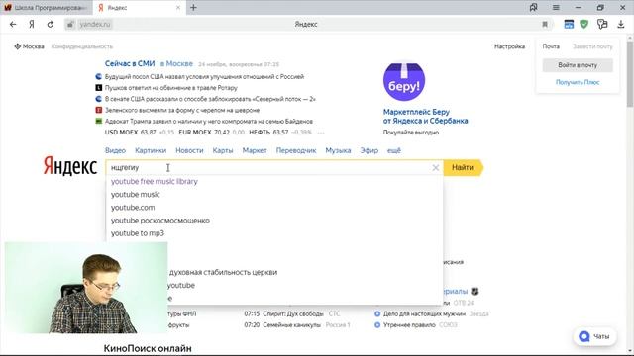Open TV listing Дело для настоящих мужчин
The width and height of the screenshot is (634, 356).
tap(425, 313)
